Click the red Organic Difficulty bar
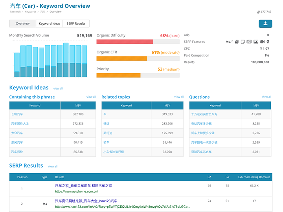The width and height of the screenshot is (283, 212). pyautogui.click(x=125, y=42)
